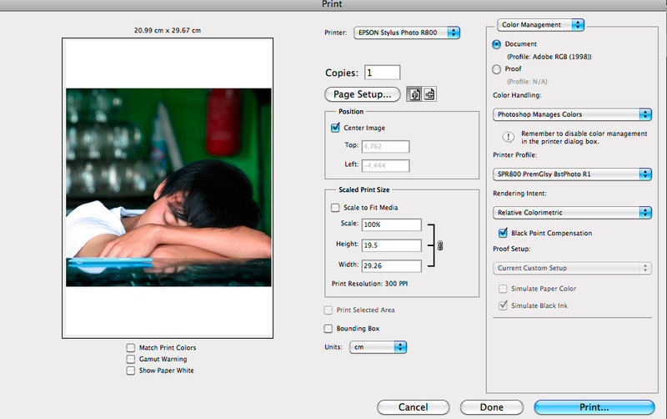This screenshot has width=667, height=419.
Task: Toggle Simulate Black Ink checkbox
Action: click(x=503, y=305)
